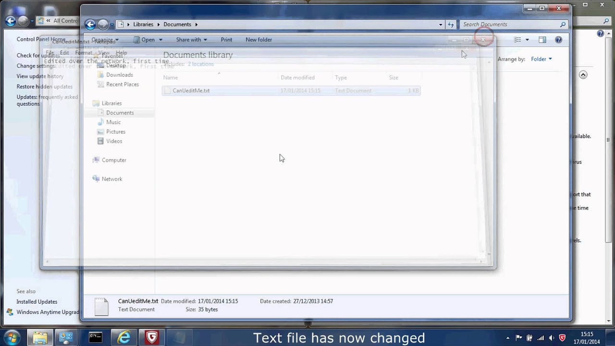Change the view layout icon in Explorer

tap(517, 40)
